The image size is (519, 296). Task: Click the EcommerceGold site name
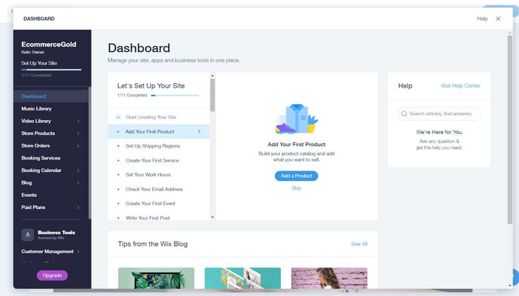[x=49, y=44]
